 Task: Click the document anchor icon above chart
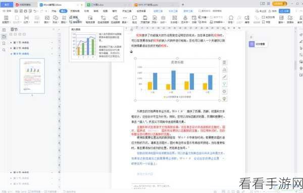(x=131, y=51)
